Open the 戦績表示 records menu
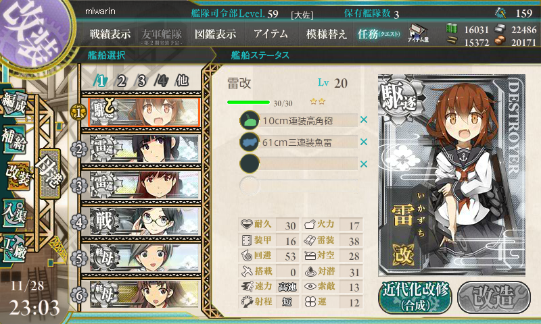 point(110,34)
